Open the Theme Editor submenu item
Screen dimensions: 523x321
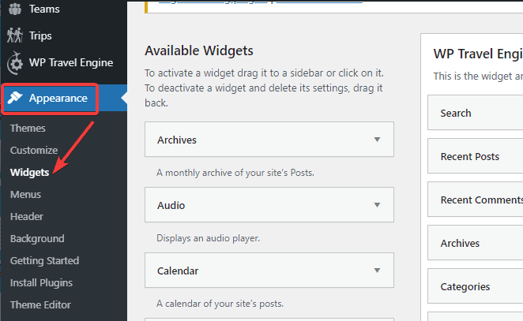click(x=40, y=304)
